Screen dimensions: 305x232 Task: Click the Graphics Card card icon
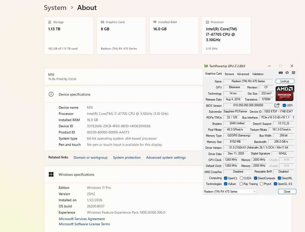pyautogui.click(x=102, y=22)
